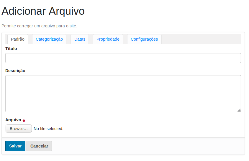Image resolution: width=249 pixels, height=161 pixels.
Task: Click the Descrição field label
Action: 15,71
